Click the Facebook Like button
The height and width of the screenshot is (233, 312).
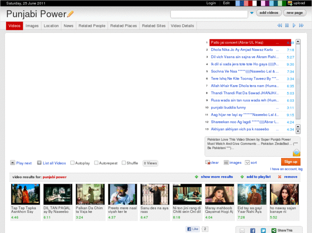[x=193, y=229]
